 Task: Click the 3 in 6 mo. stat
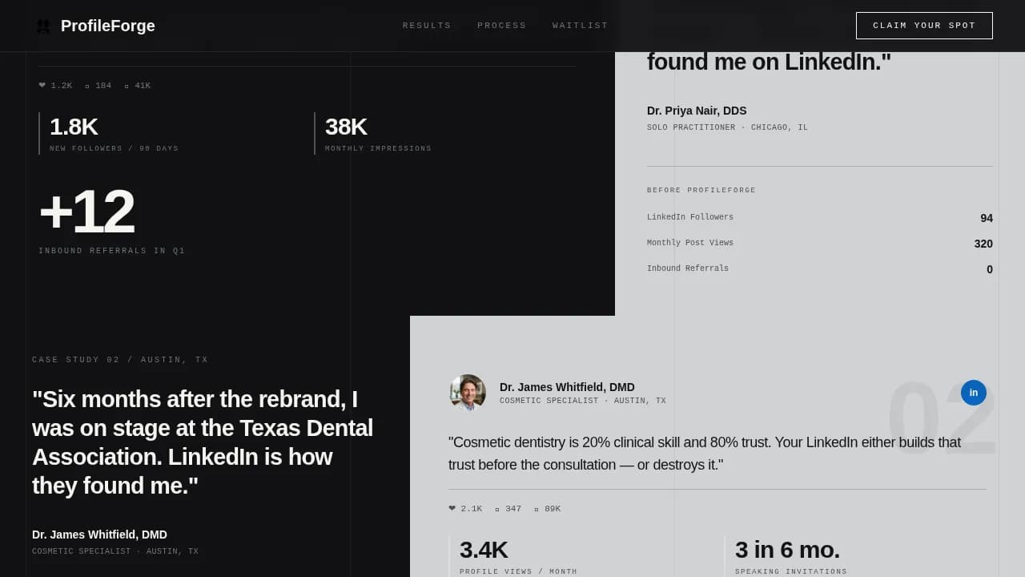pos(787,550)
